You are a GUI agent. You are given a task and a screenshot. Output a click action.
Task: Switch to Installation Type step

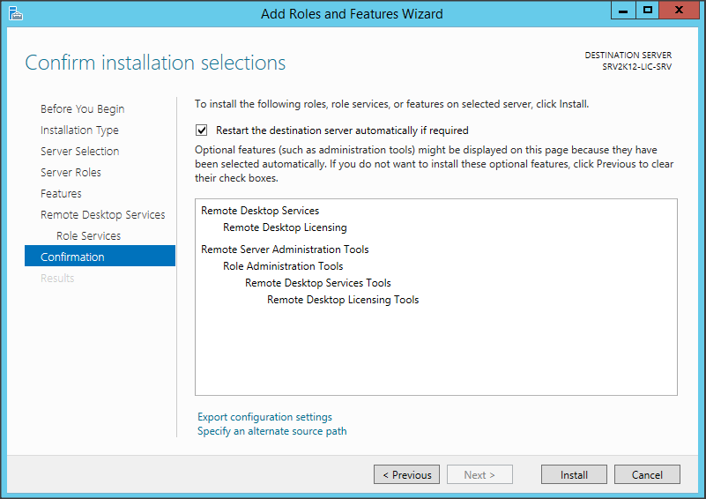tap(79, 130)
